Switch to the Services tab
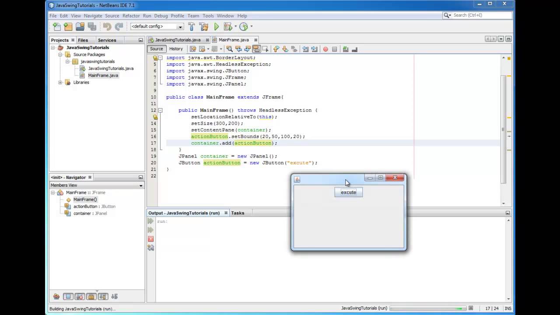Viewport: 560px width, 315px height. click(107, 40)
